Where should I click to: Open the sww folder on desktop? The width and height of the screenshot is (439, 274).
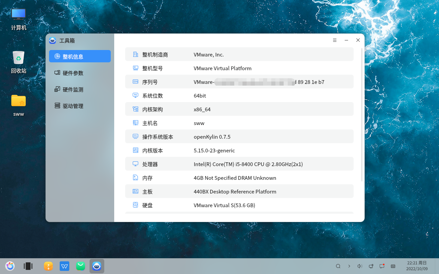point(19,105)
